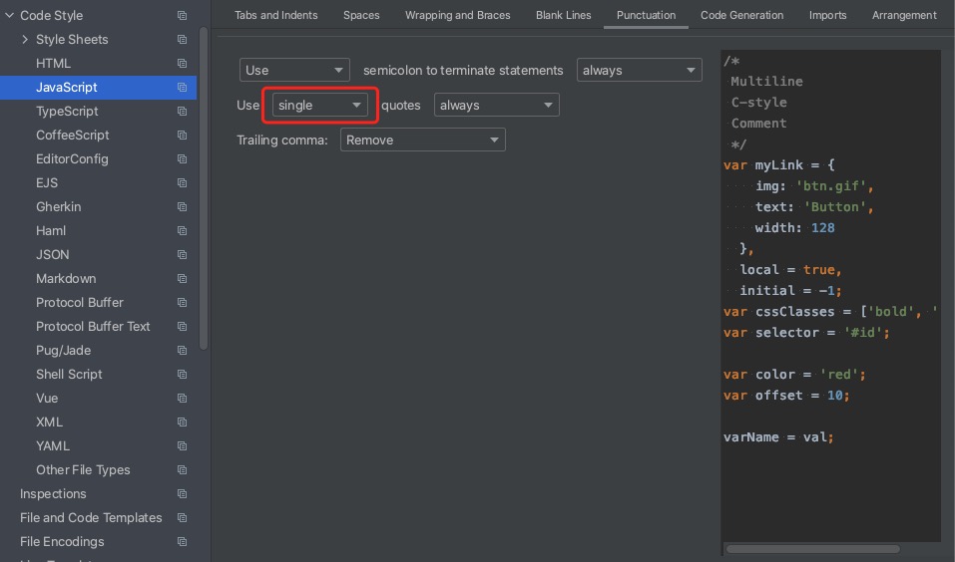Switch to the Imports tab
The width and height of the screenshot is (955, 562).
tap(827, 15)
